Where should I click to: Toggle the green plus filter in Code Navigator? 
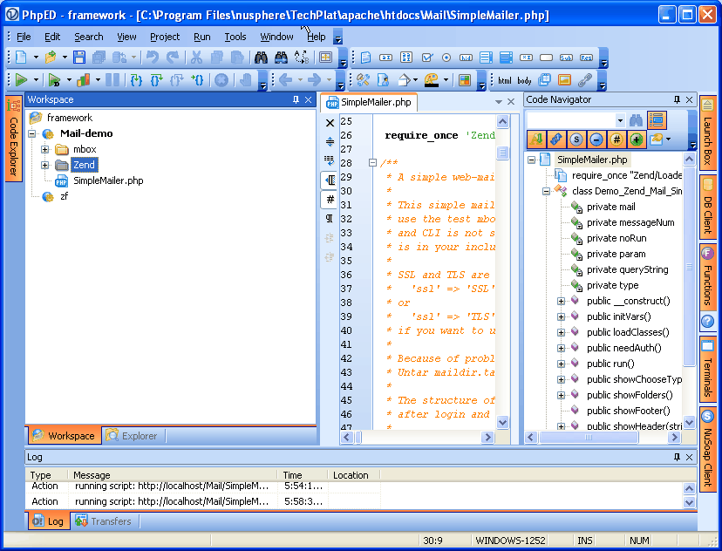tap(637, 139)
